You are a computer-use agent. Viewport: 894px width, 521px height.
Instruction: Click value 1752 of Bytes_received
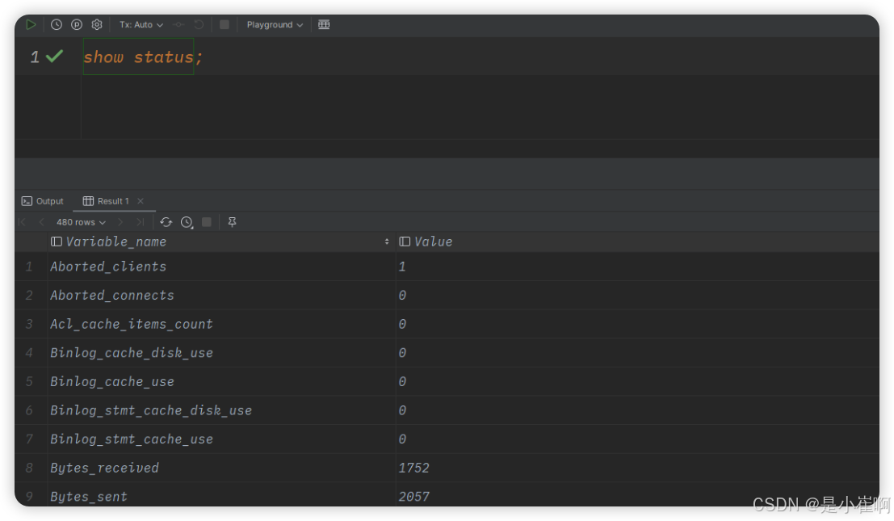[x=414, y=468]
